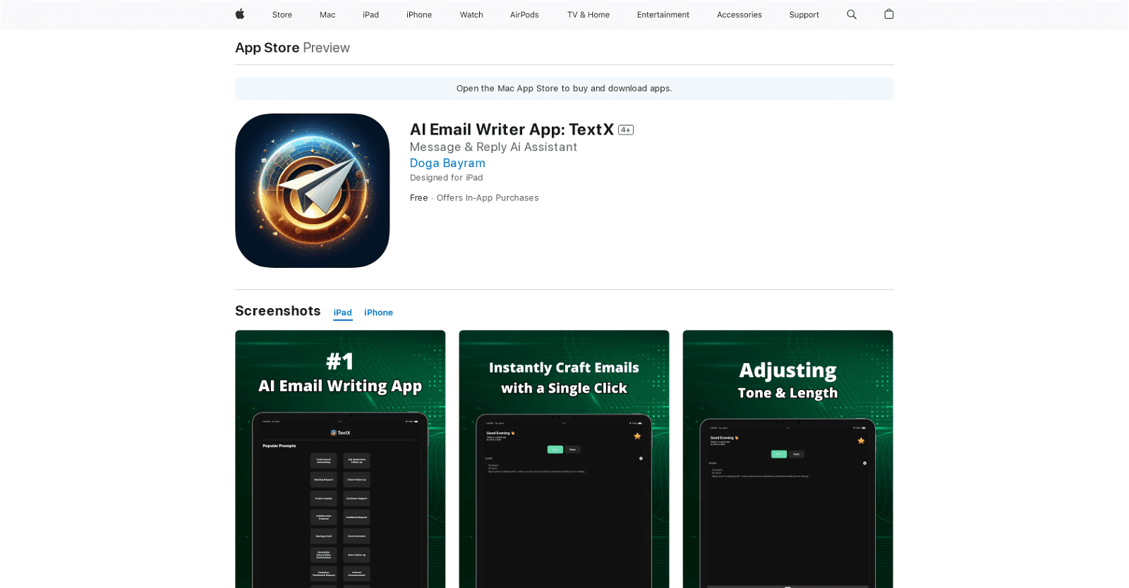Viewport: 1129px width, 588px height.
Task: Open the Mac menu item
Action: (327, 15)
